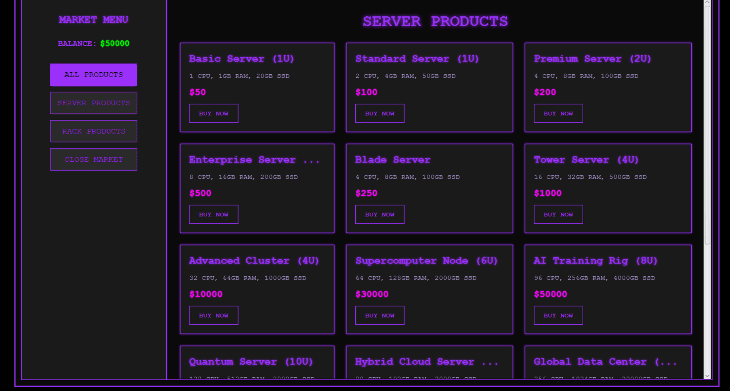
Task: Click the scroll down arrow
Action: (707, 376)
